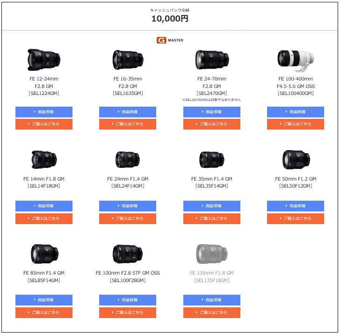This screenshot has width=340, height=334.
Task: Select the FE 14mm F1.8 GM lens image
Action: coord(44,160)
